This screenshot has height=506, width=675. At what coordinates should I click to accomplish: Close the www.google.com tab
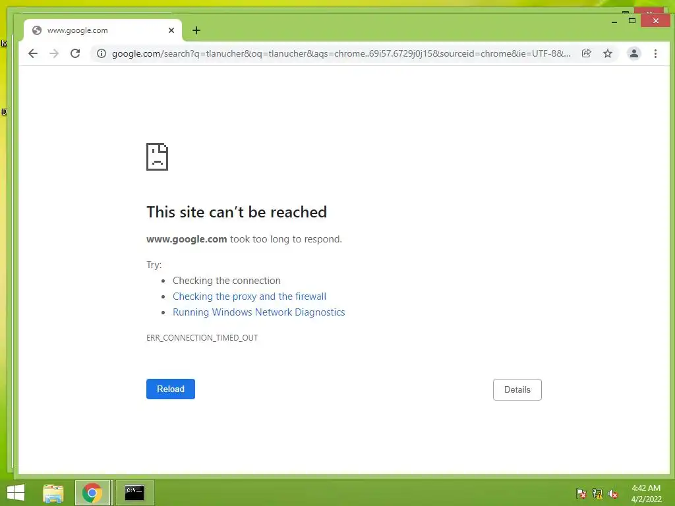pos(171,30)
